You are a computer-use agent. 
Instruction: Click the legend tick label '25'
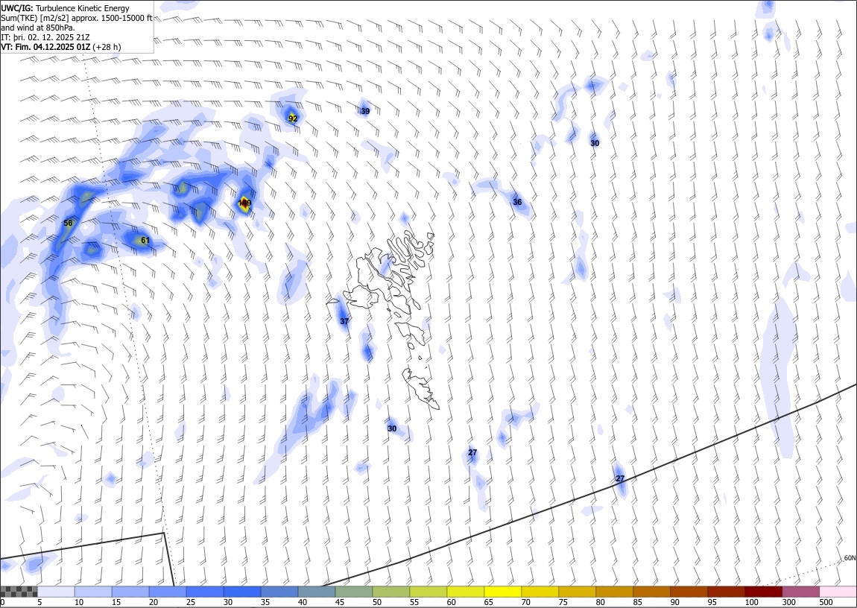pyautogui.click(x=190, y=602)
